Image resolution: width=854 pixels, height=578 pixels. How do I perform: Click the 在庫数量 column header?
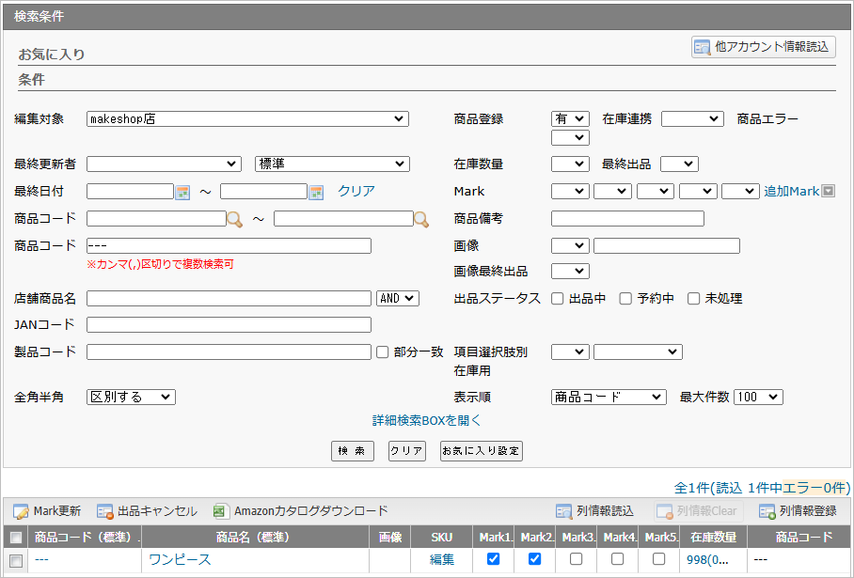tap(713, 538)
